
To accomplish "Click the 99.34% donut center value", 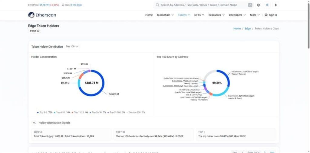I will pyautogui.click(x=217, y=83).
